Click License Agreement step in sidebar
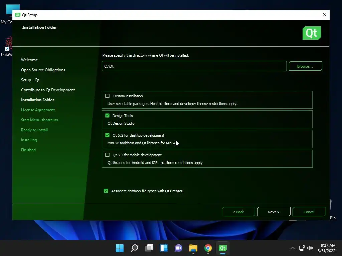342x256 pixels. pos(38,110)
